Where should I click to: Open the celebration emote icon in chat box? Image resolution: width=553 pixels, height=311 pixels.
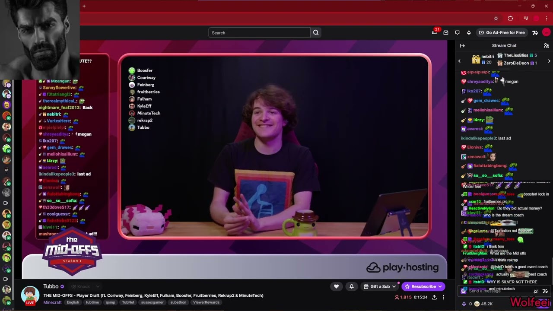tap(536, 291)
